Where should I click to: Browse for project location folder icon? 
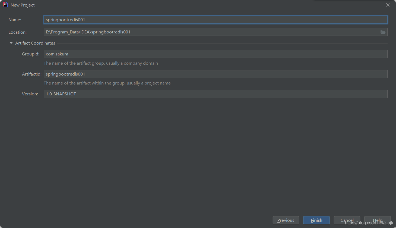point(383,32)
